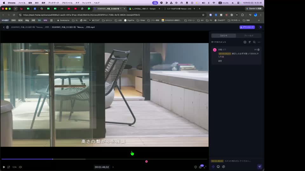Image resolution: width=305 pixels, height=171 pixels.
Task: Click the video progress bar
Action: coord(105,159)
